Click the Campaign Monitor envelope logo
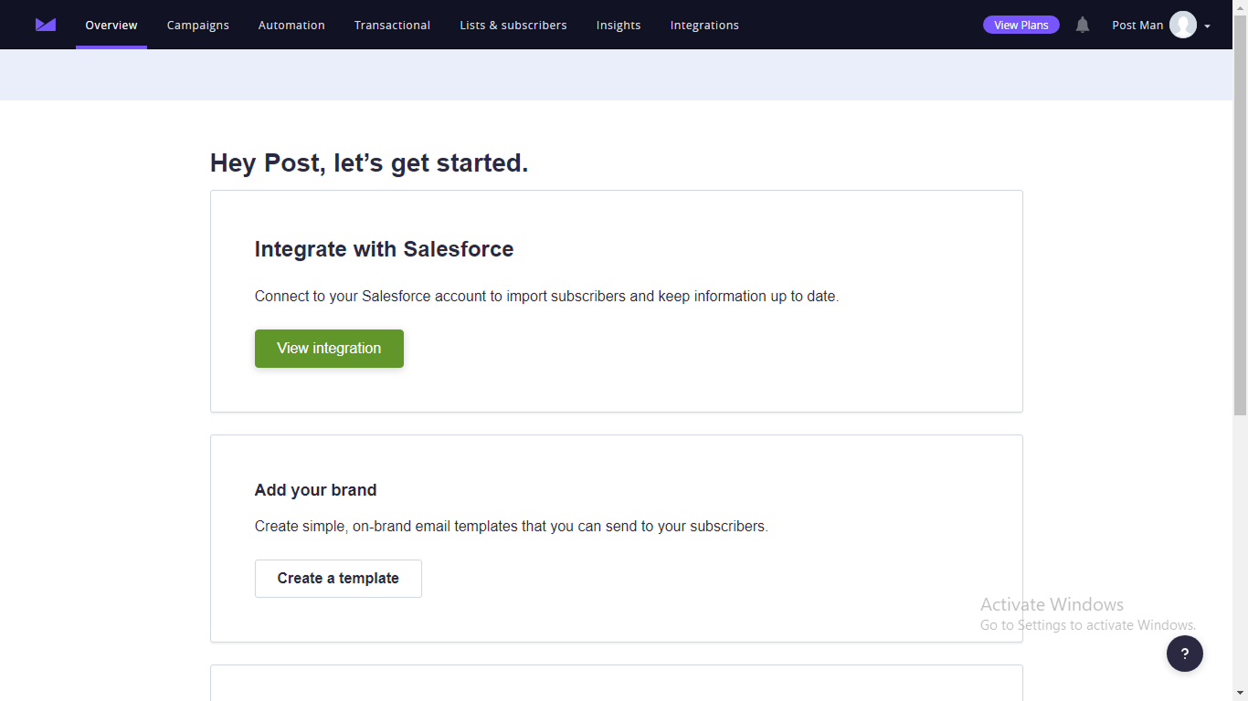This screenshot has width=1248, height=701. [x=46, y=25]
